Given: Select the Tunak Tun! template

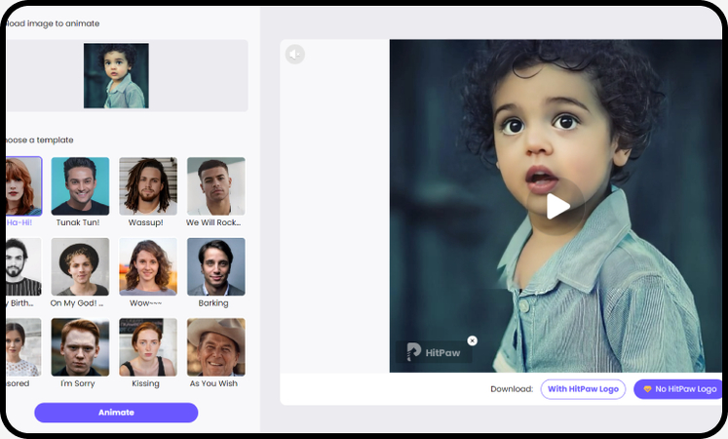Looking at the screenshot, I should [x=80, y=186].
